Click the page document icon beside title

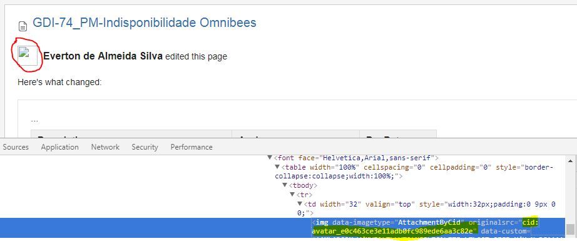[23, 26]
